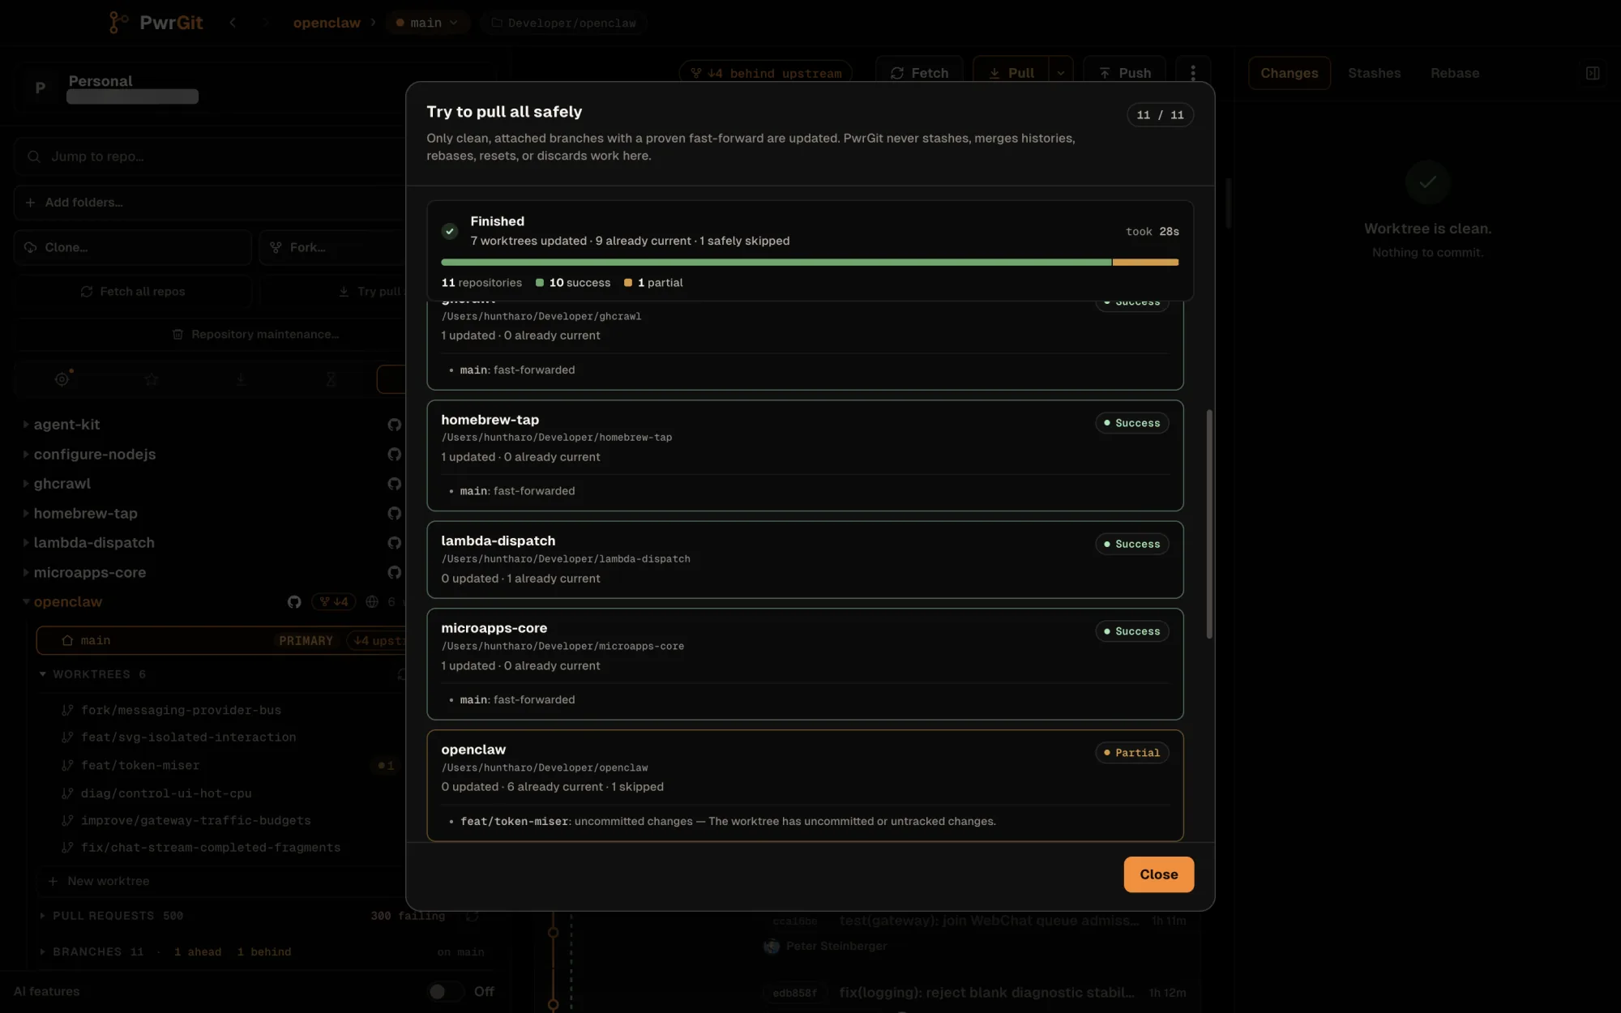
Task: Switch to the Stashes tab
Action: (1374, 73)
